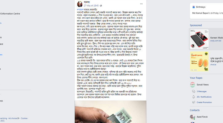
Task: Open Information Centre in the left sidebar
Action: coord(10,14)
